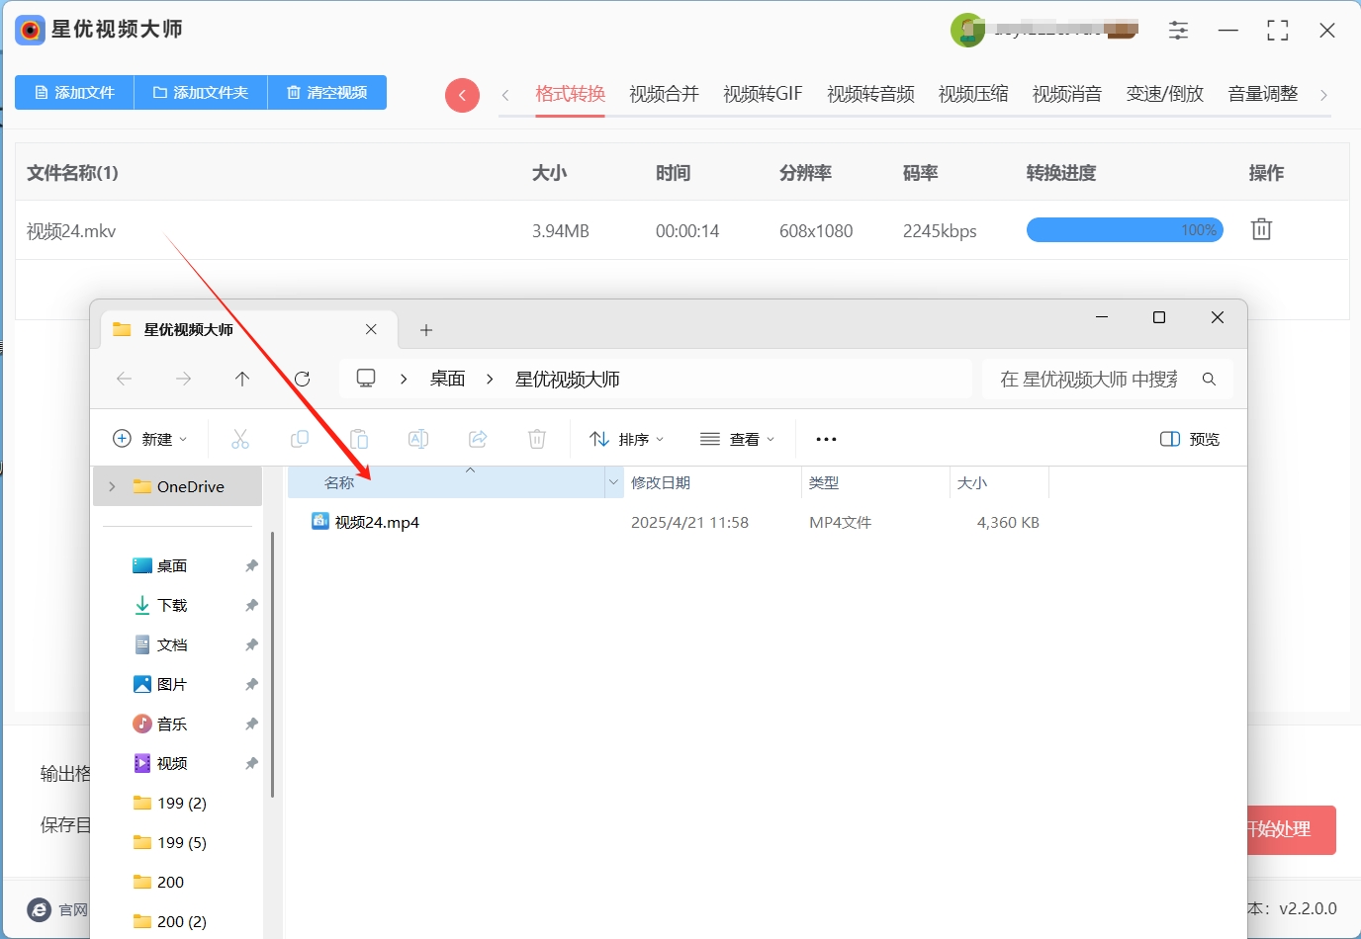
Task: Switch to the 视频转GIF tab
Action: [763, 94]
